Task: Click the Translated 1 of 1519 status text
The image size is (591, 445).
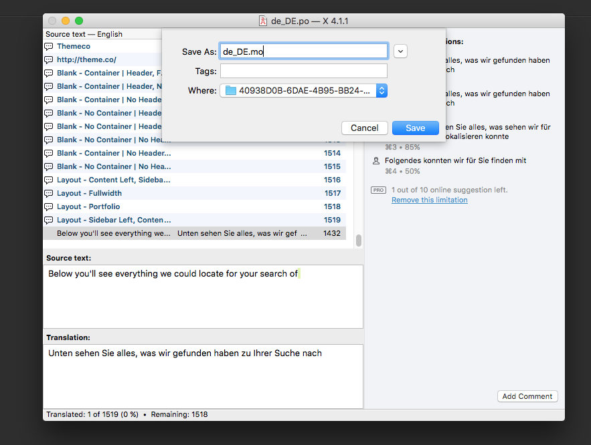Action: (92, 414)
